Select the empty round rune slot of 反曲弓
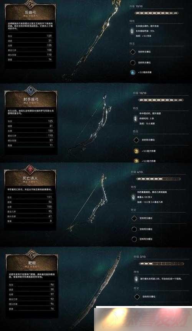Screen dimensions: 192x331 (133, 63)
